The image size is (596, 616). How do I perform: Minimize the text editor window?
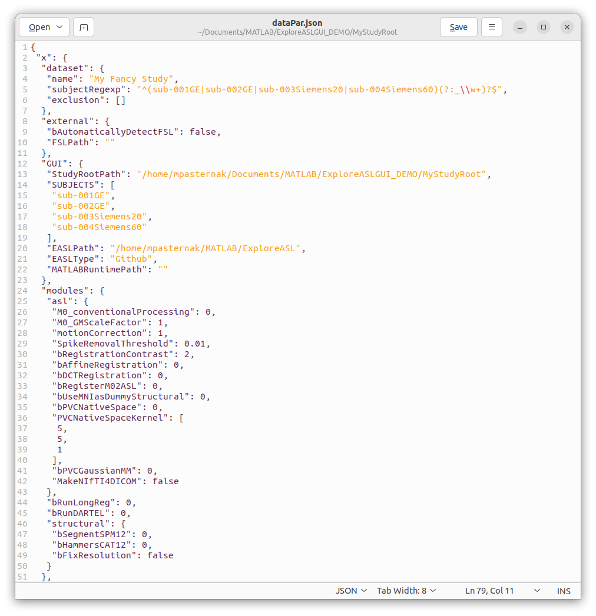coord(519,27)
